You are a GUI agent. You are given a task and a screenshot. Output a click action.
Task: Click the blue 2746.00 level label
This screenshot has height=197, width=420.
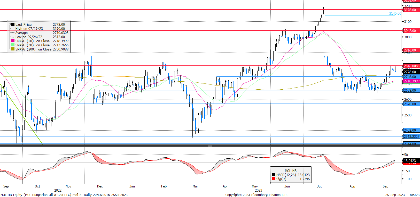(411, 77)
